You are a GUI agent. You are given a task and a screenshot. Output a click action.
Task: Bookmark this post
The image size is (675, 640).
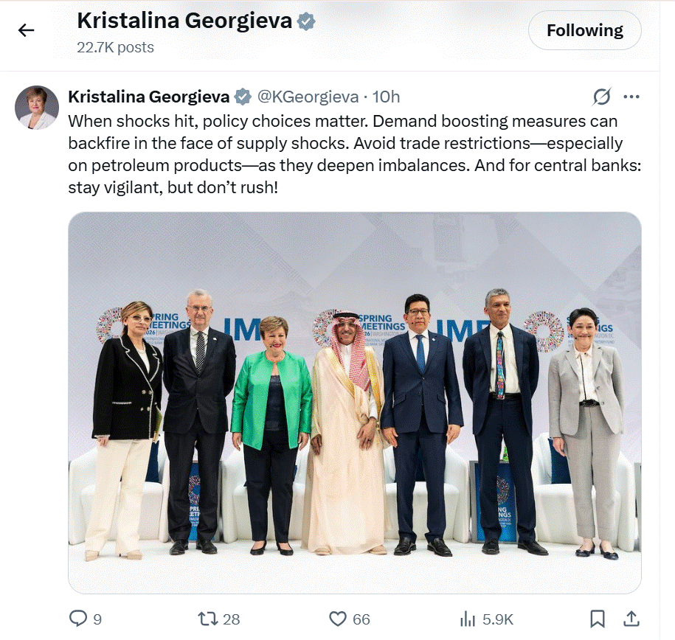coord(598,619)
